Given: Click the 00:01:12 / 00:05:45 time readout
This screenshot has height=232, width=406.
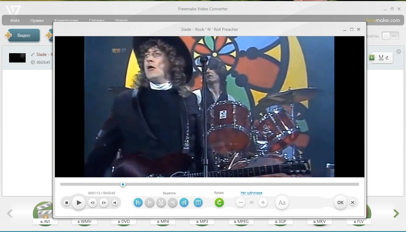Looking at the screenshot, I should point(101,193).
